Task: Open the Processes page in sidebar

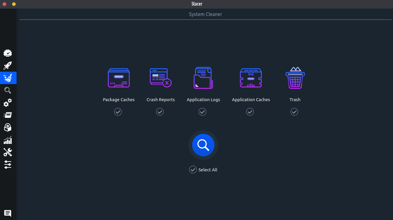Action: (8, 115)
